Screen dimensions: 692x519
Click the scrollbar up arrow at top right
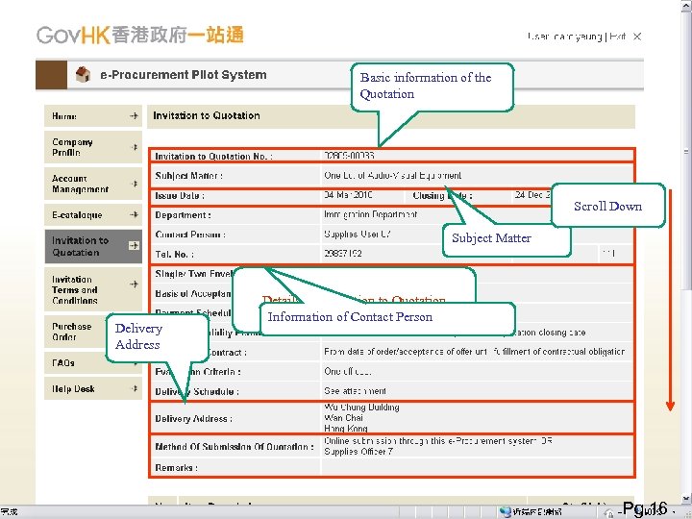coord(686,6)
